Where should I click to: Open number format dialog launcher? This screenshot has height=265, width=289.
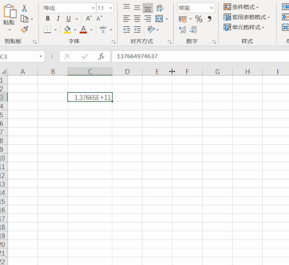click(214, 42)
